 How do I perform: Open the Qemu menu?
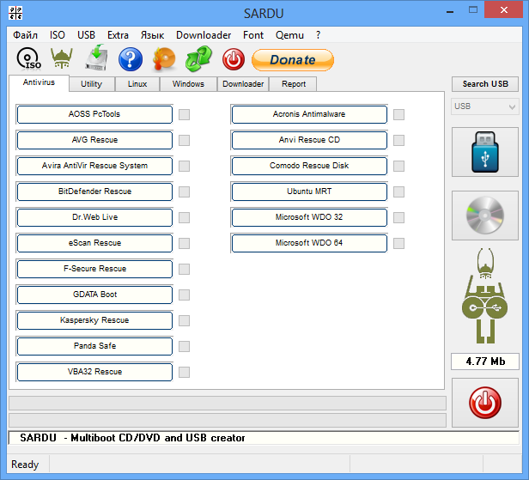tap(289, 35)
